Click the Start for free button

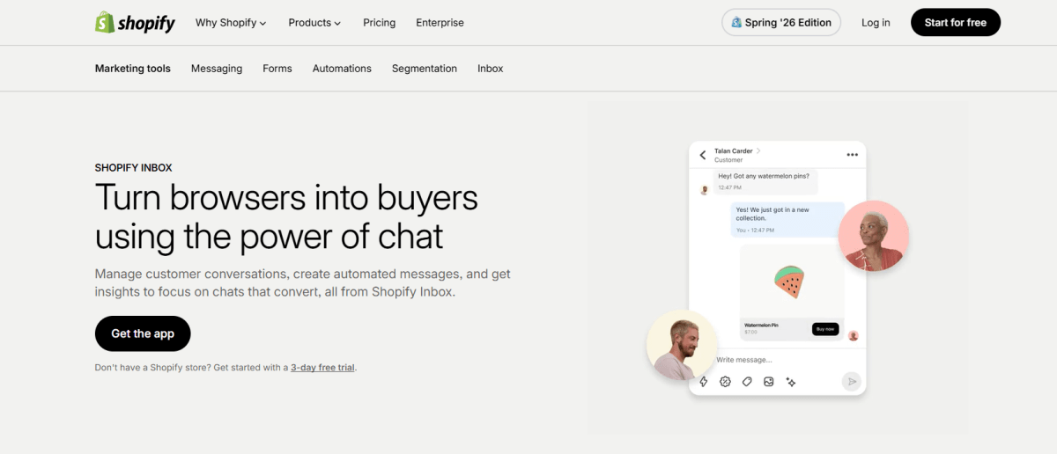coord(956,23)
